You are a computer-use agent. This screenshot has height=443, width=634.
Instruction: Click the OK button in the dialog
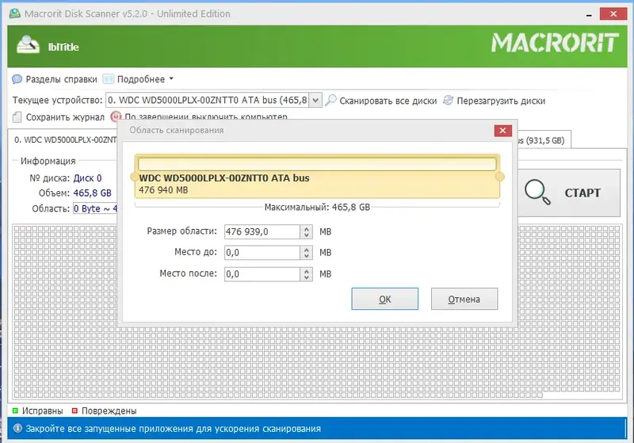[x=384, y=299]
